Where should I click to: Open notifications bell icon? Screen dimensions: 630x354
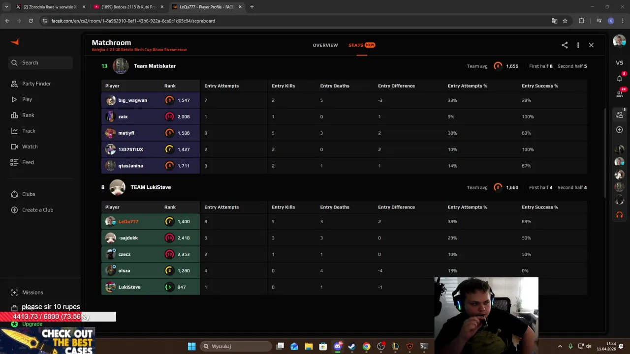tap(619, 78)
